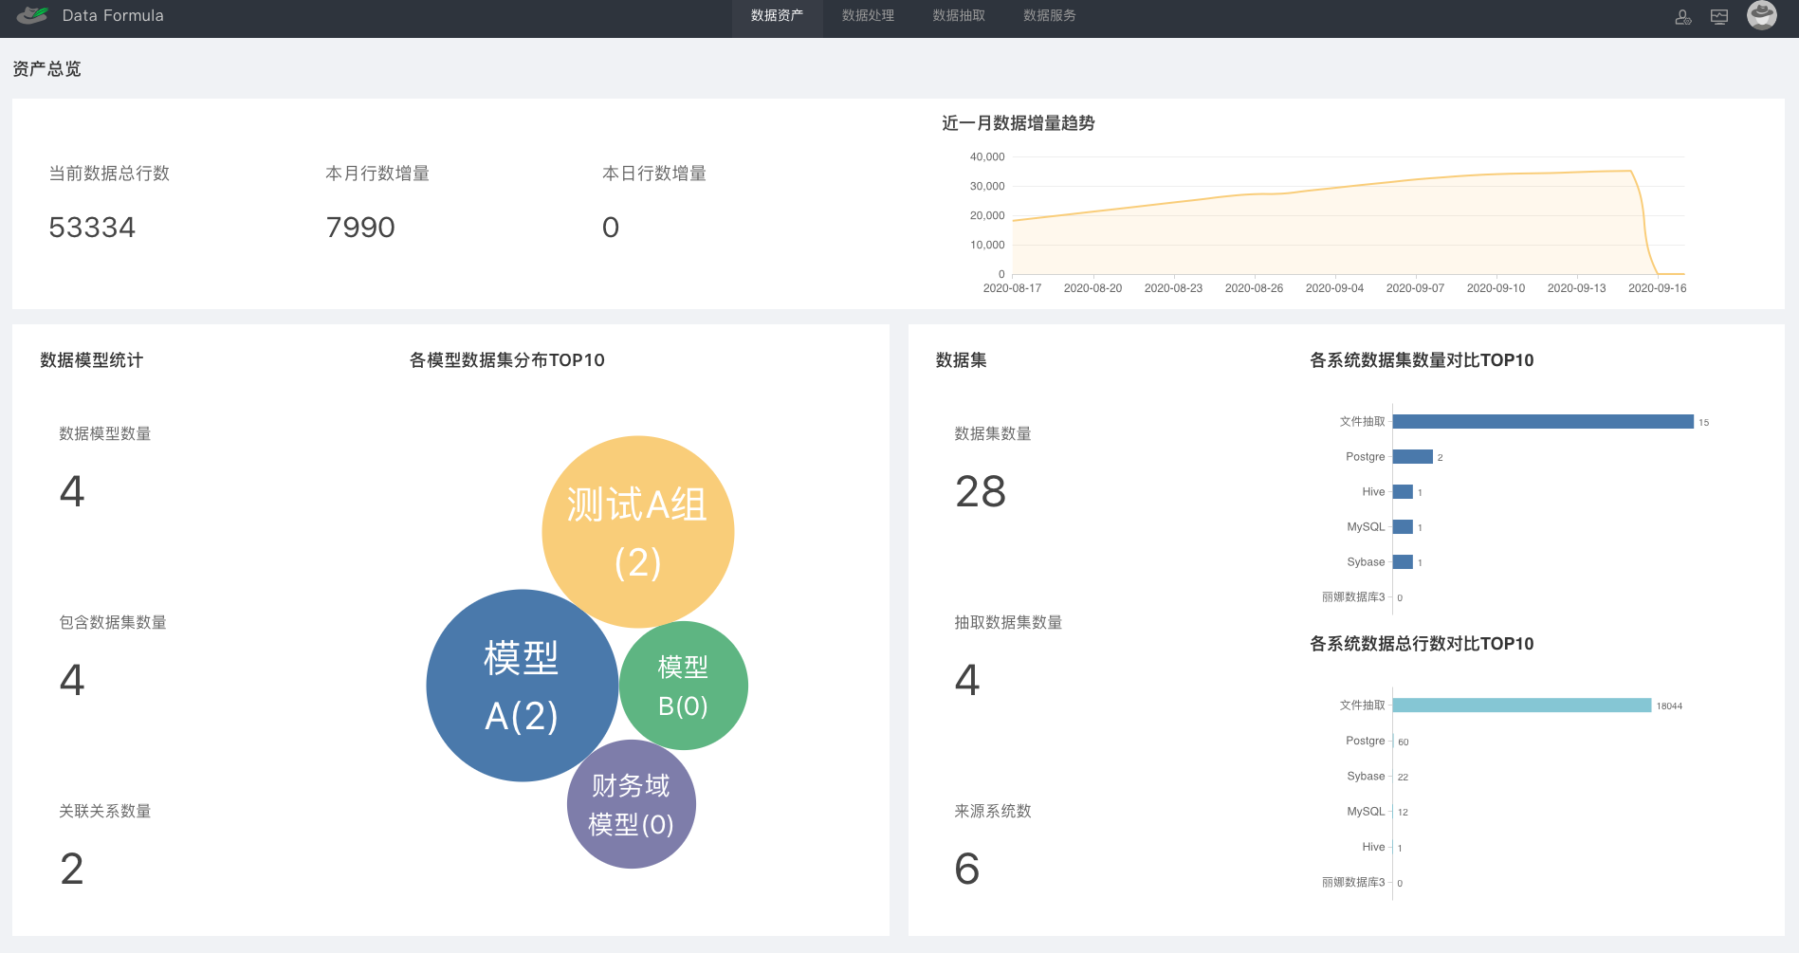Click the 各系统数据集数量对比TOP10 heading
1799x953 pixels.
pos(1422,360)
